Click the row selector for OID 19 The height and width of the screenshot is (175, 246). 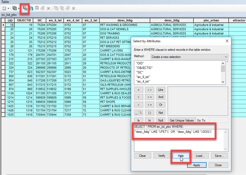tap(3, 25)
